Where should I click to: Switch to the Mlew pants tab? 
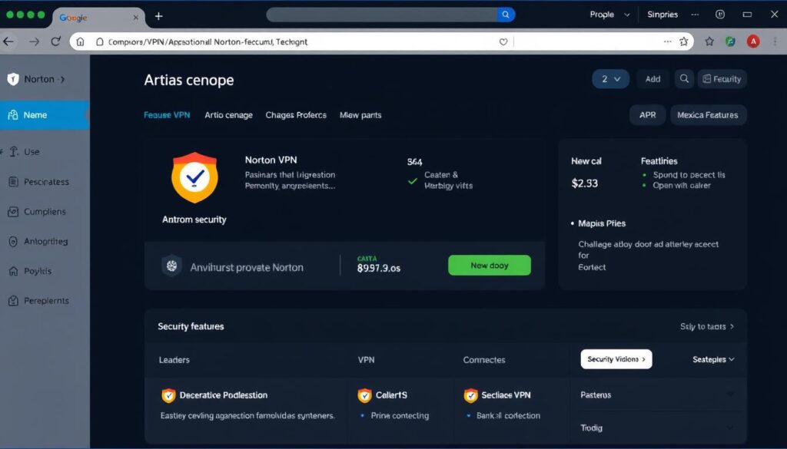point(360,115)
